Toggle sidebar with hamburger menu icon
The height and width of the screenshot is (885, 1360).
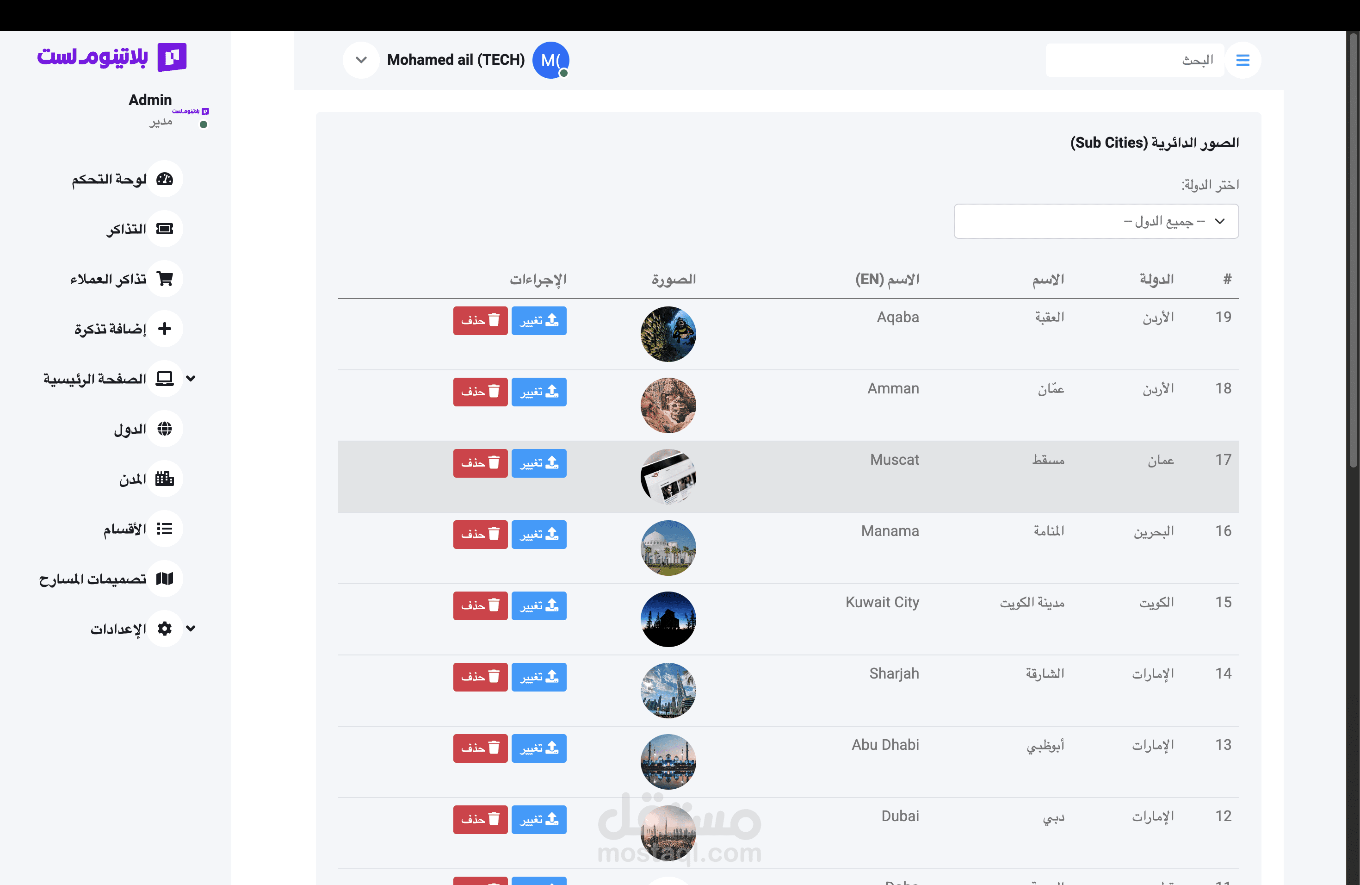click(1243, 60)
